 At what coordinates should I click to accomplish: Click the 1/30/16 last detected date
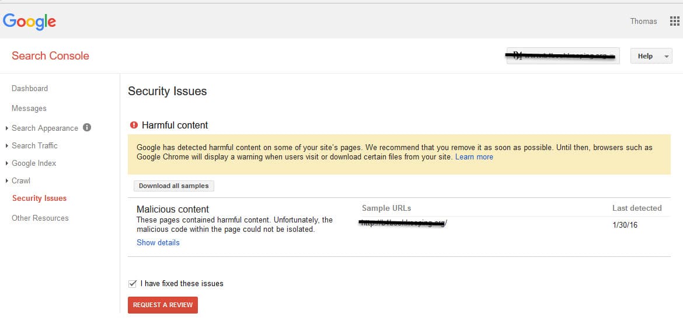coord(625,226)
